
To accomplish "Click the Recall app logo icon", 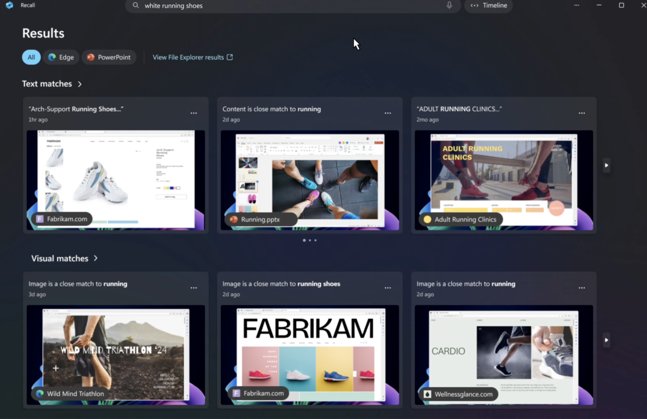I will (9, 5).
